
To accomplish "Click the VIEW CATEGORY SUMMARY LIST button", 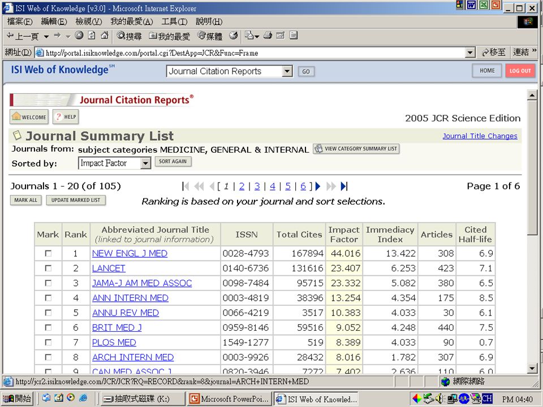I will (356, 149).
